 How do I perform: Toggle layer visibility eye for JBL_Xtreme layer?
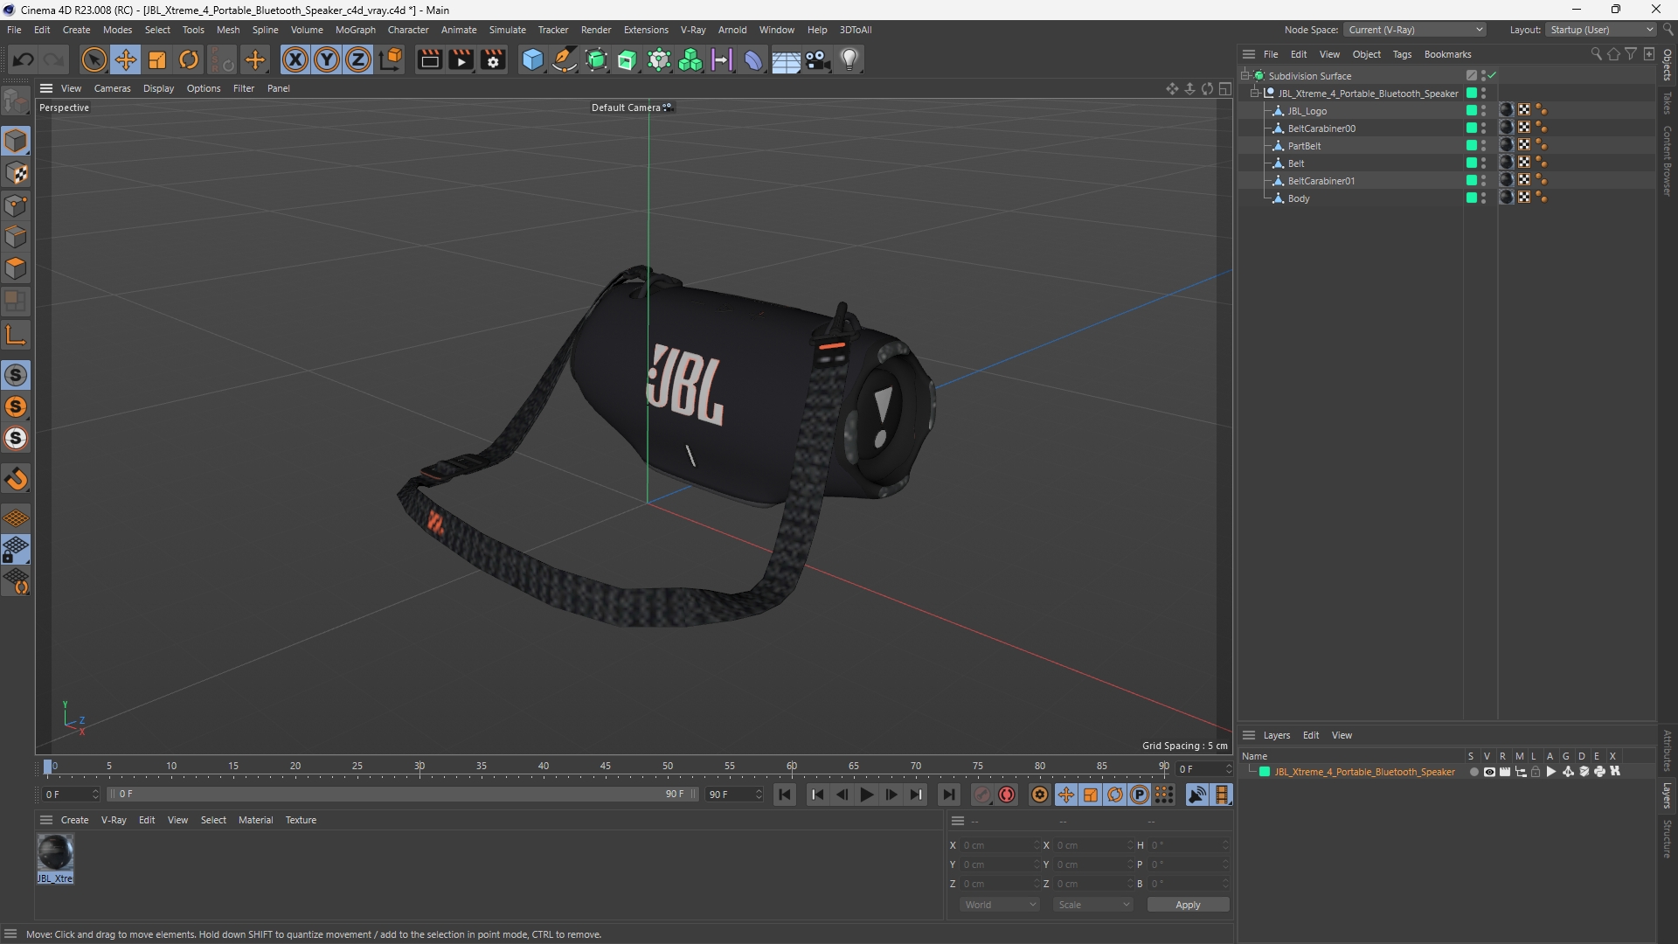click(1489, 772)
